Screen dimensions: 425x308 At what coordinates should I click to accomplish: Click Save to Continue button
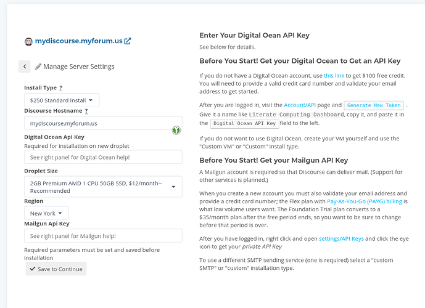click(56, 269)
